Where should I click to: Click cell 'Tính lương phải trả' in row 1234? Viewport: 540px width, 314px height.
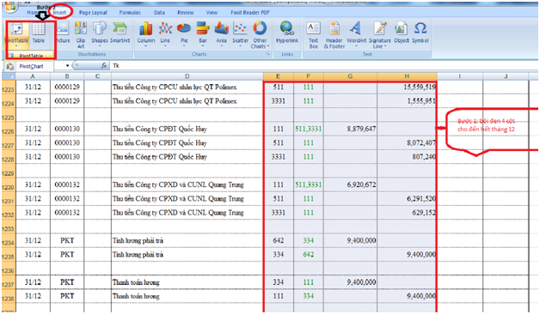187,240
